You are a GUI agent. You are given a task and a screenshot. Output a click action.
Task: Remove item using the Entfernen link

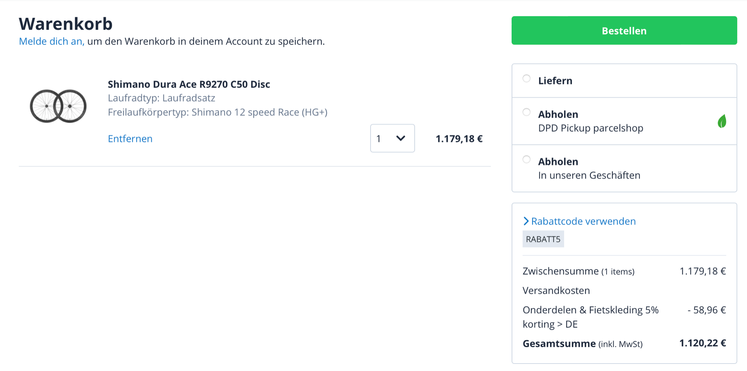pyautogui.click(x=130, y=139)
